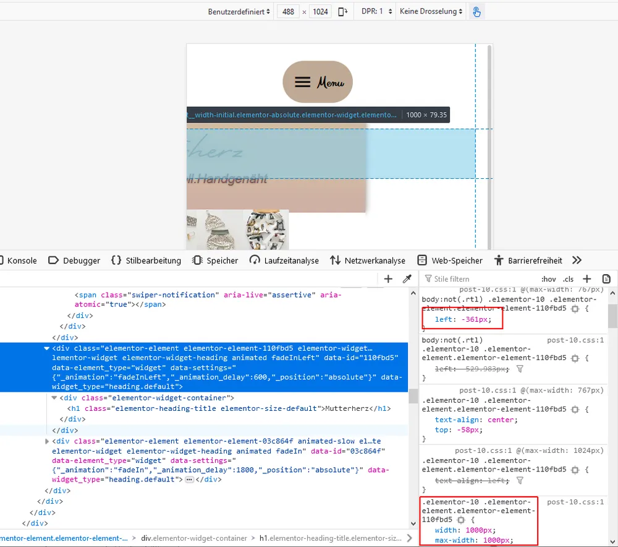Click the Barrierefreiheit person icon
This screenshot has height=547, width=618.
pos(499,260)
